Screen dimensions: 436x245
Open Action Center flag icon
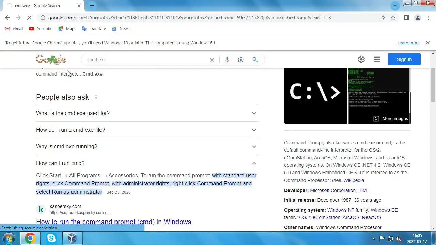coord(382,239)
